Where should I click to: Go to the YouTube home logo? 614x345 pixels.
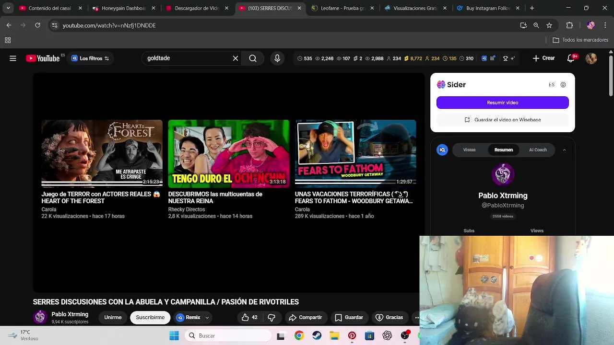coord(43,58)
